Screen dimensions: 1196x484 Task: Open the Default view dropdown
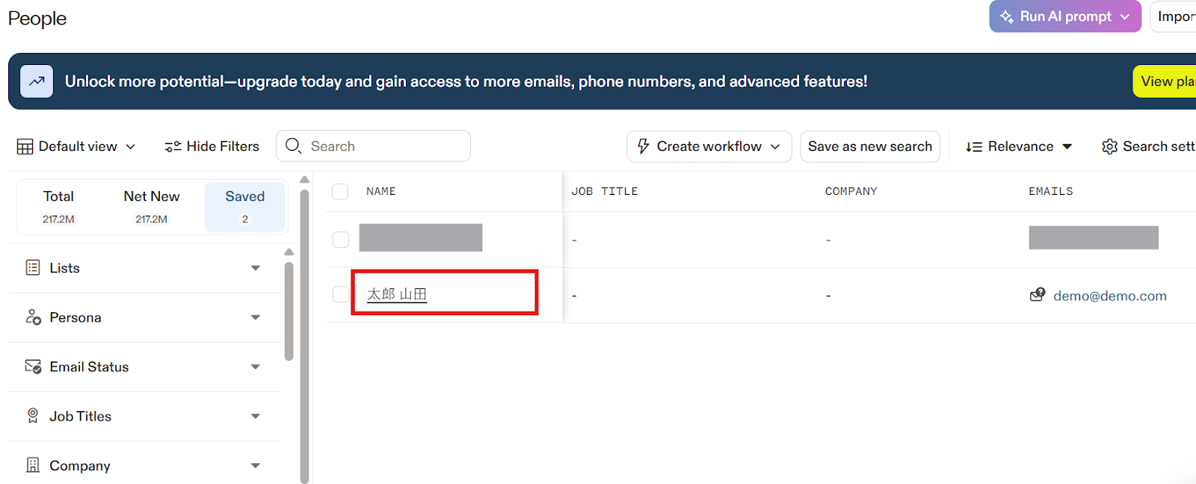click(x=76, y=146)
